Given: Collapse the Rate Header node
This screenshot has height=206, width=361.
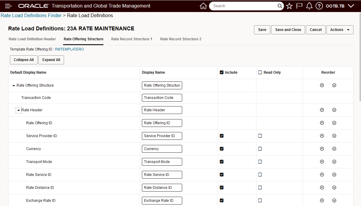Looking at the screenshot, I should coord(19,110).
